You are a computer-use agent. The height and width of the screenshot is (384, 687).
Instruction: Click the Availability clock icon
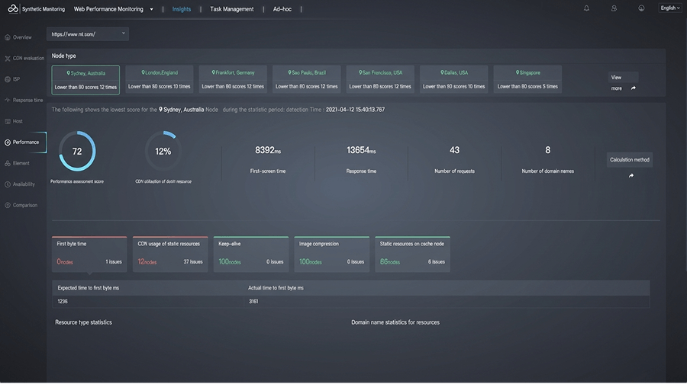click(x=8, y=184)
